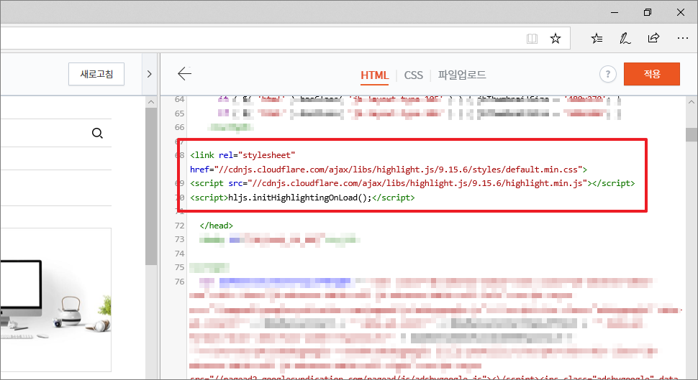This screenshot has width=698, height=380.
Task: Switch to the CSS tab
Action: tap(413, 75)
